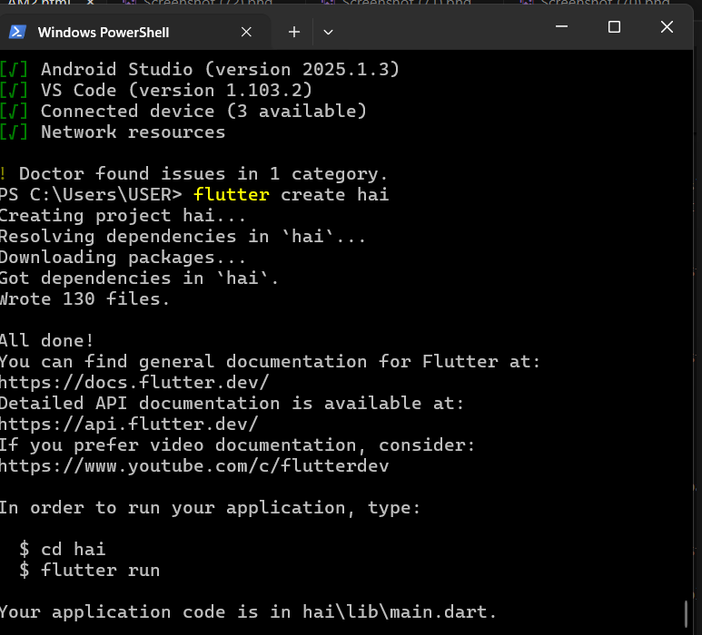Click 'You can find general documentation for Flutter at:' line
This screenshot has width=702, height=635.
pyautogui.click(x=270, y=361)
